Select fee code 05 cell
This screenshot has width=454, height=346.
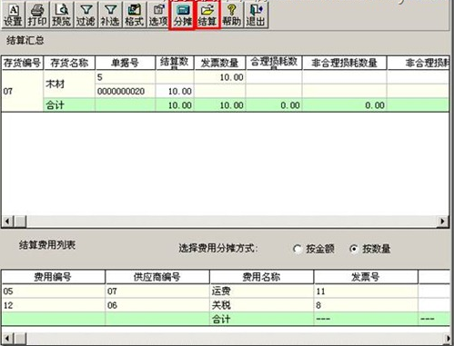(x=53, y=292)
